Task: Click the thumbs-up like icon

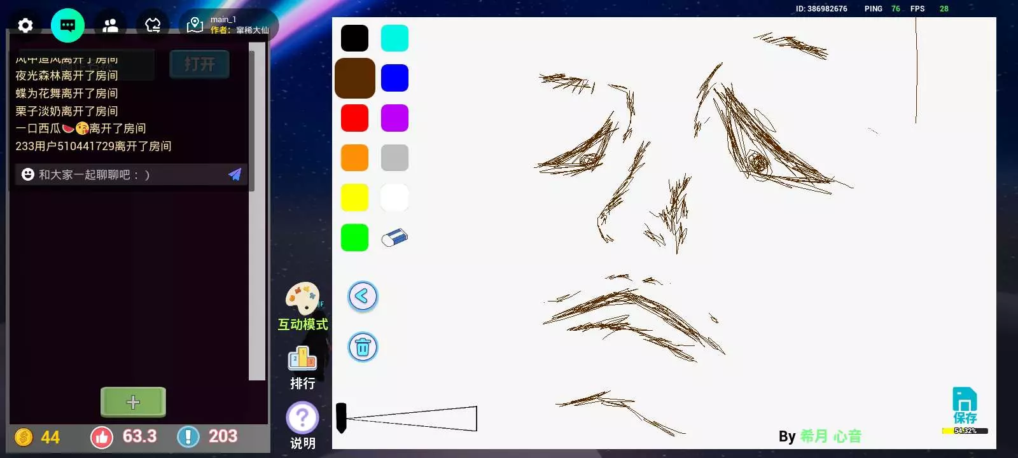Action: point(102,437)
